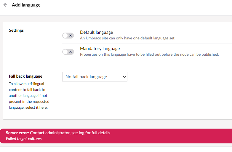Screen dimensions: 232x152
Task: Click the Server error bold label
Action: tap(17, 133)
